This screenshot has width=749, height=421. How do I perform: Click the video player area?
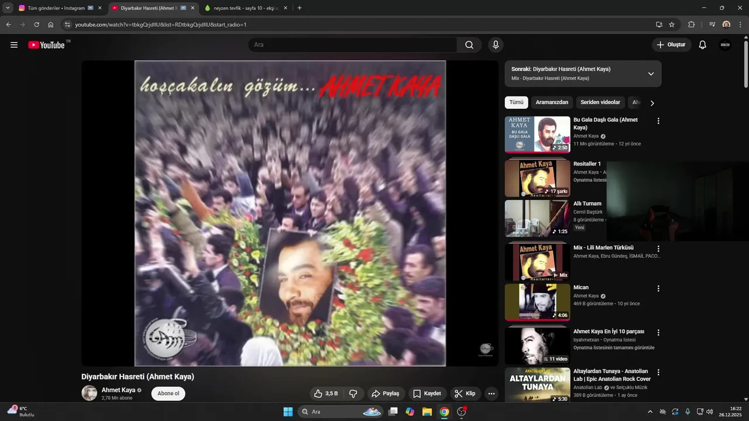click(290, 213)
